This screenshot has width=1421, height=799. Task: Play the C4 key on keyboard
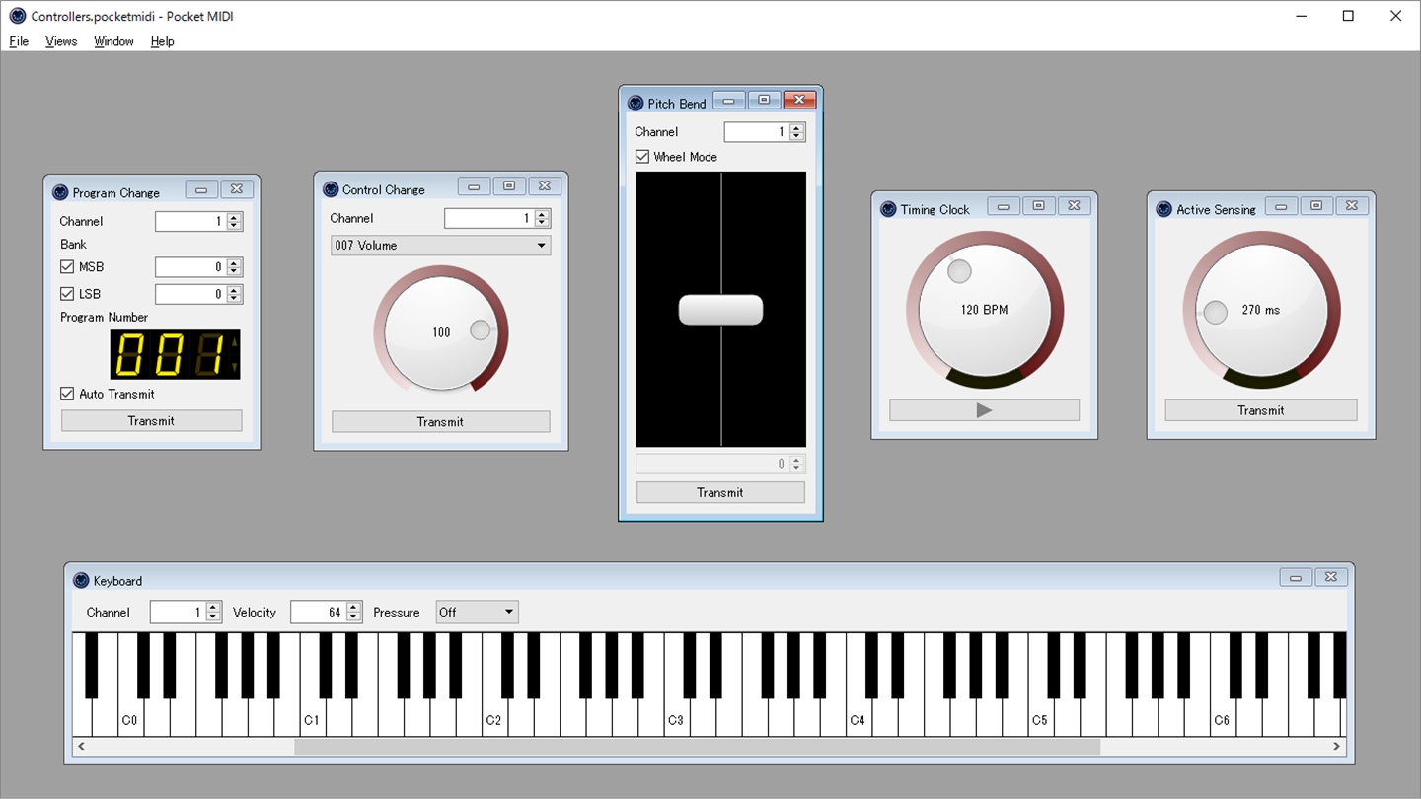point(859,719)
